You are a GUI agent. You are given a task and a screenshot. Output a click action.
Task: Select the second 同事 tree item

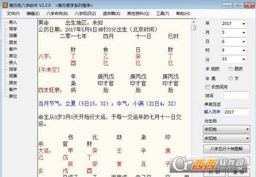pos(13,76)
